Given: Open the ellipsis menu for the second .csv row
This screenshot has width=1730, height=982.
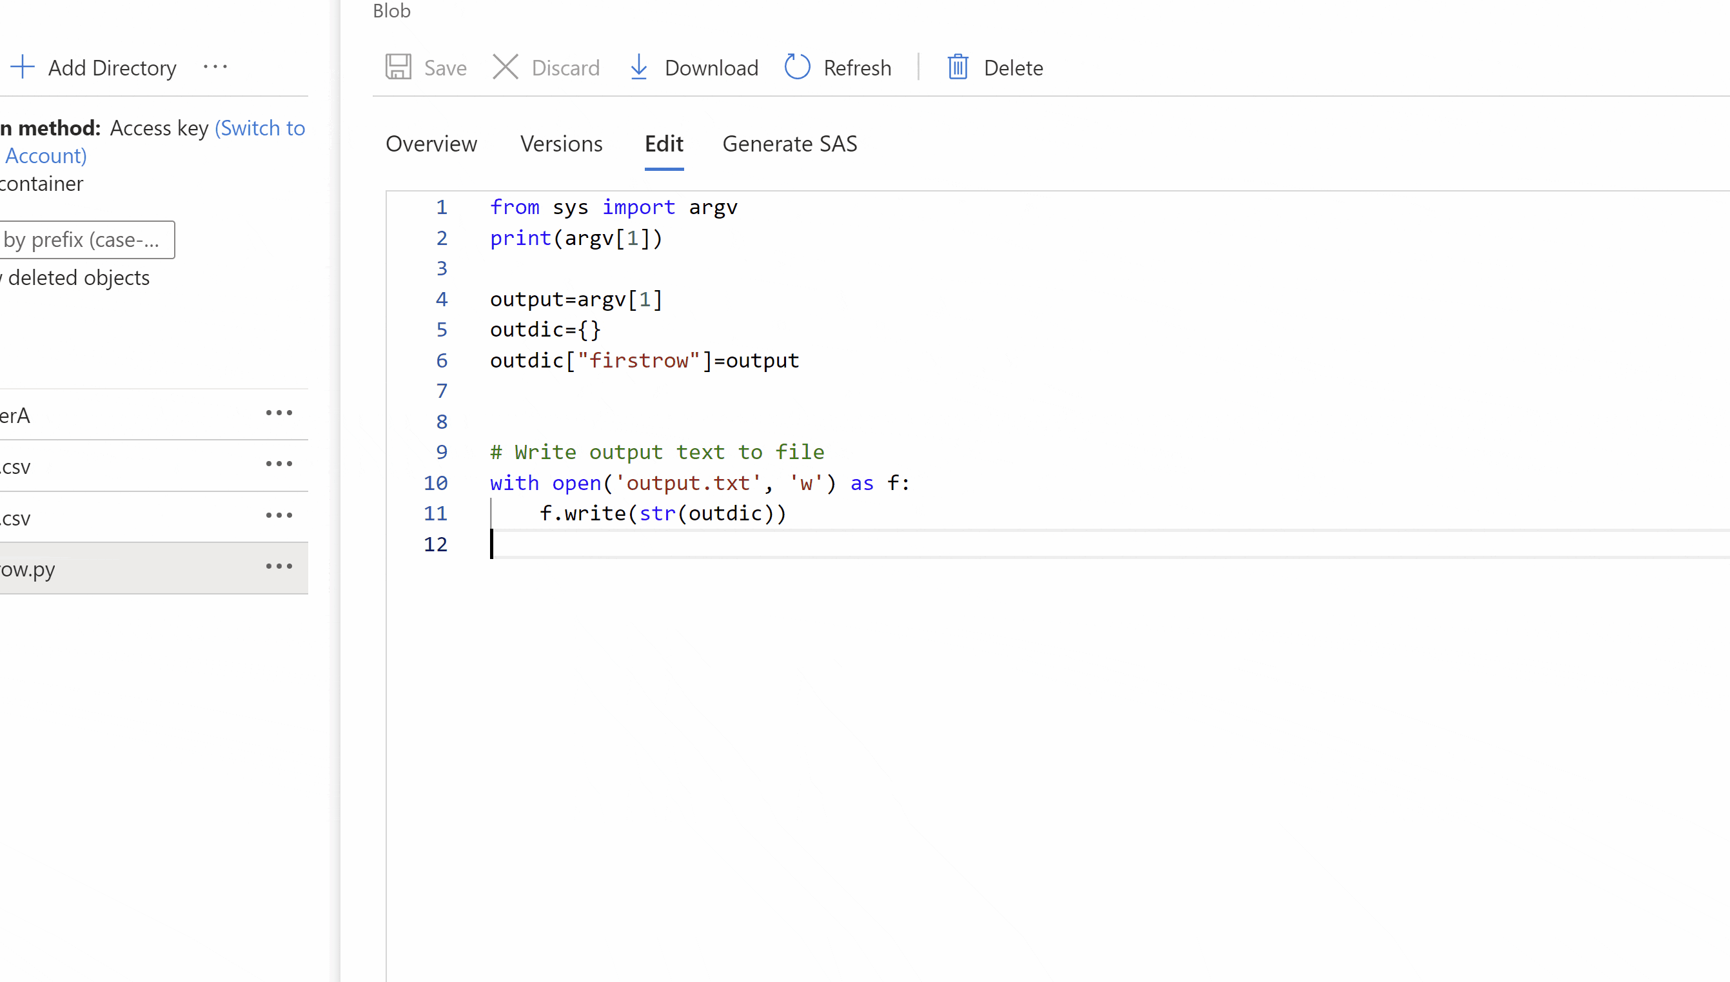Looking at the screenshot, I should click(x=279, y=516).
